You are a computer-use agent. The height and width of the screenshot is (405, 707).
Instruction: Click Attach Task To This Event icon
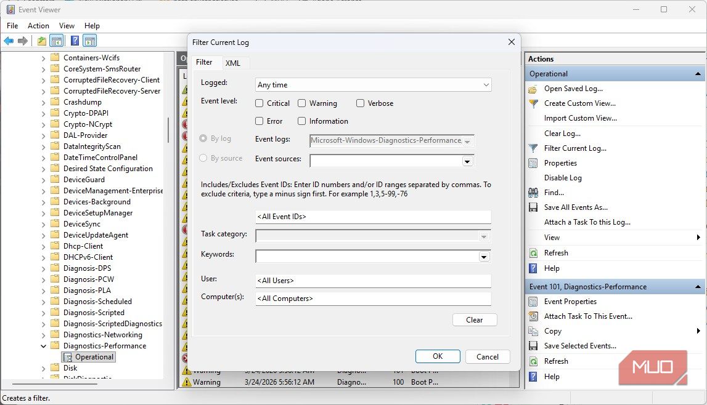[x=533, y=316]
